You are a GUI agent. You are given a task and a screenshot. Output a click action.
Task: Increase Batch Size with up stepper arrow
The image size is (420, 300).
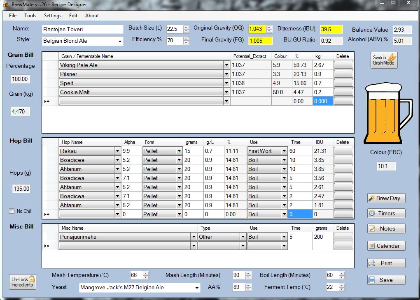(186, 27)
